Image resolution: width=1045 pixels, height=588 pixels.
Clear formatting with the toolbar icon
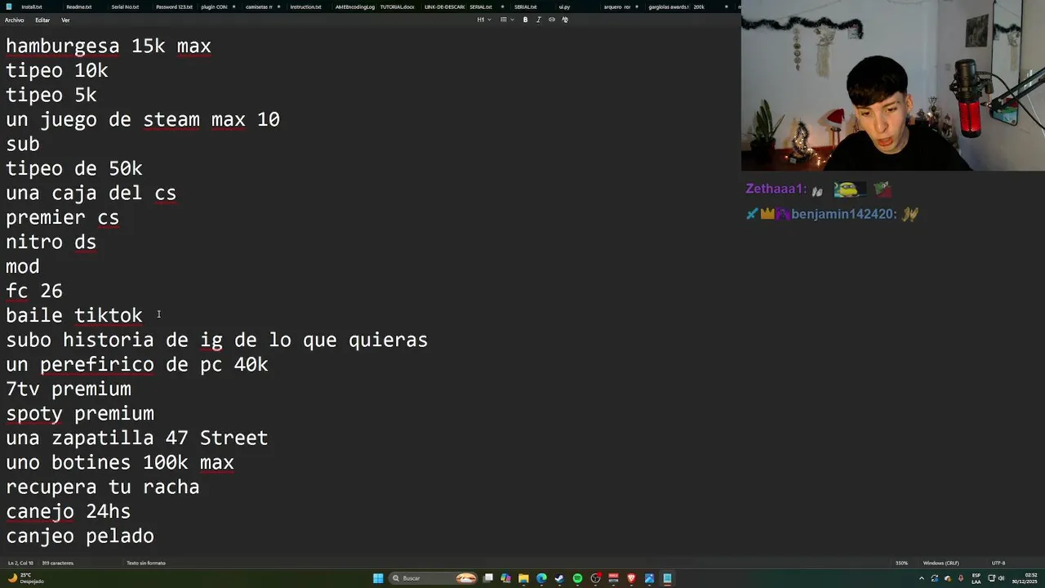point(565,20)
